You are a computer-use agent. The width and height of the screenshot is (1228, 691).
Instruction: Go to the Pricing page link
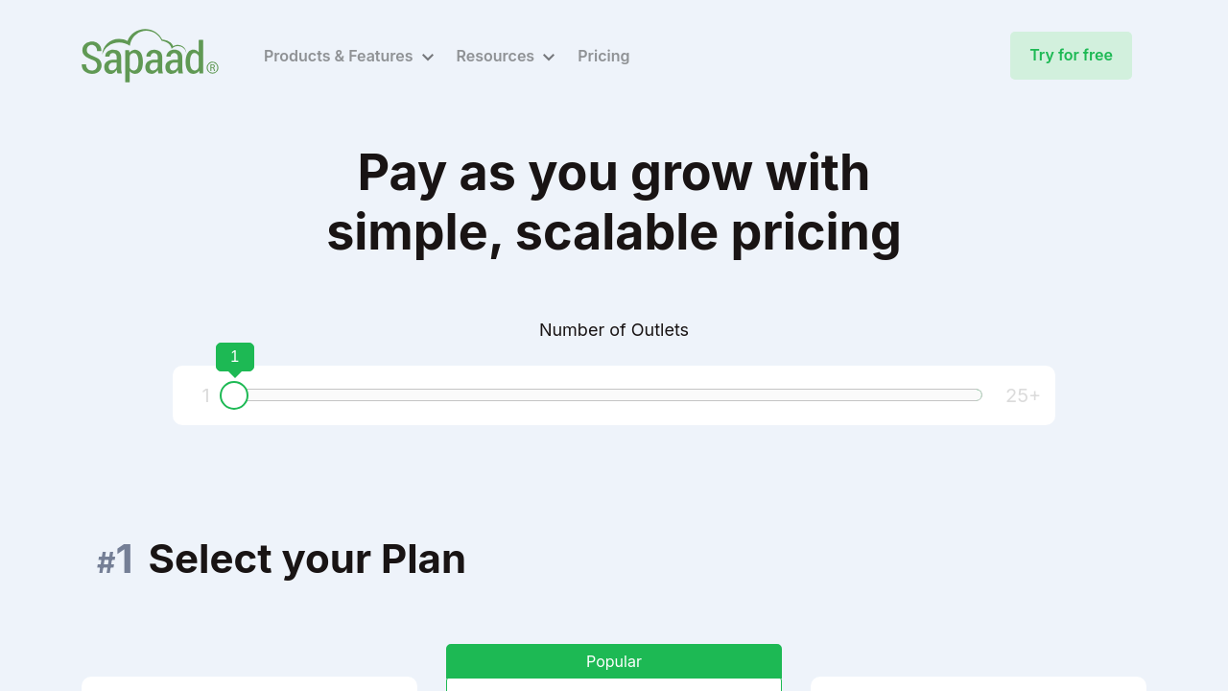[x=603, y=57]
